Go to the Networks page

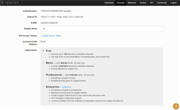[132, 3]
